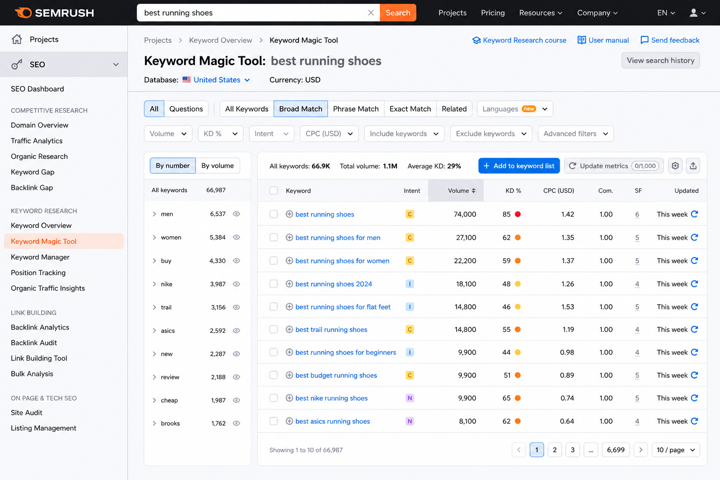
Task: Open the User manual link
Action: 603,40
